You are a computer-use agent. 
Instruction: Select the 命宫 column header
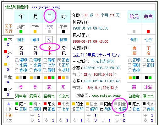coord(148,17)
